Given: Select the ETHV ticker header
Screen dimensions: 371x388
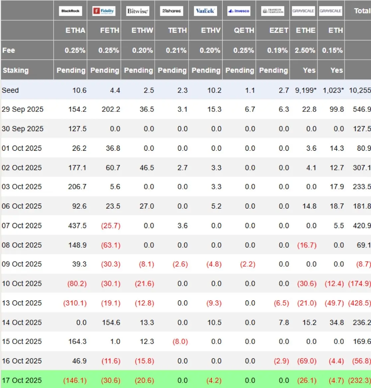Looking at the screenshot, I should [210, 31].
